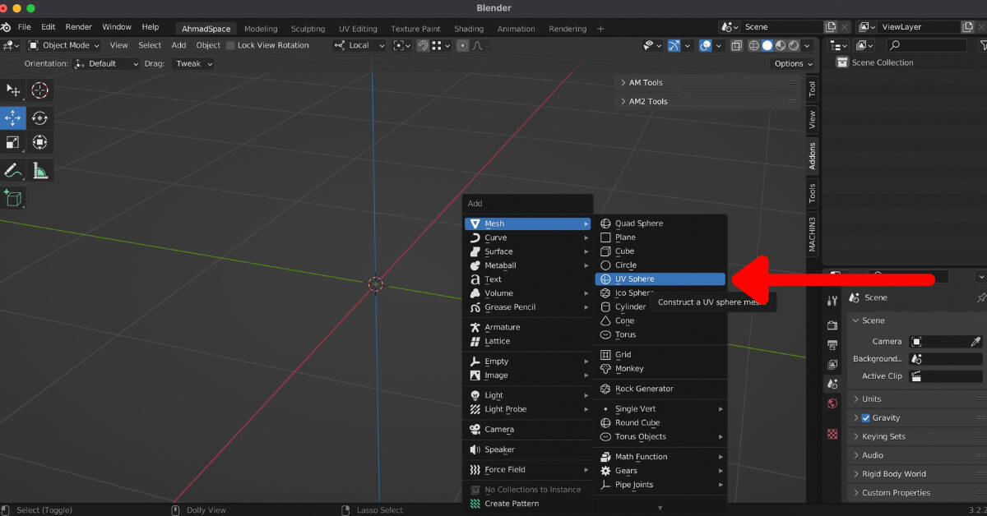Open the Options dropdown in viewport

[x=794, y=63]
